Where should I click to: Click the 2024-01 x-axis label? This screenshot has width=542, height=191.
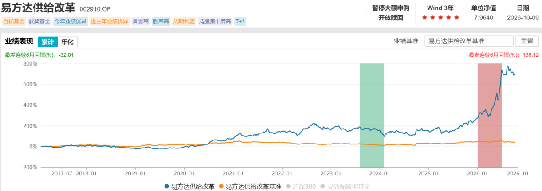pyautogui.click(x=380, y=173)
